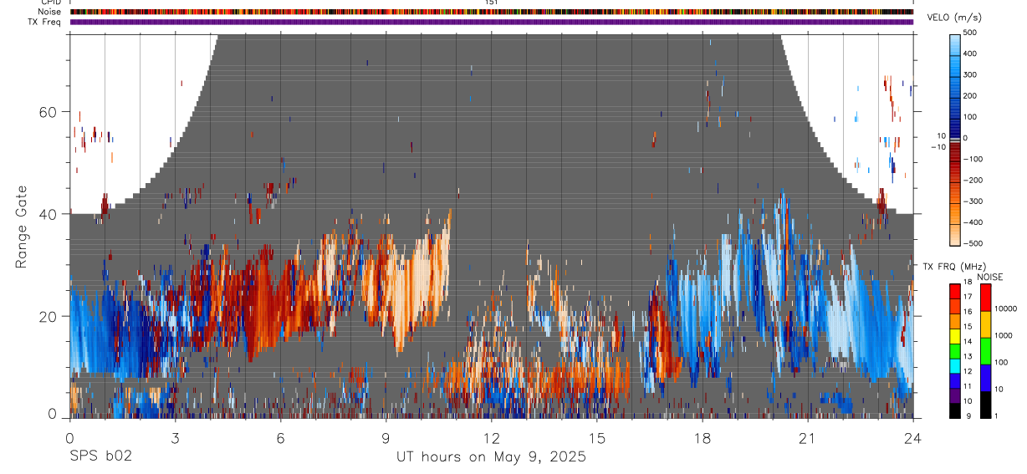This screenshot has width=1027, height=474.
Task: Click the 10000 label on NOISE legend
Action: (1006, 309)
